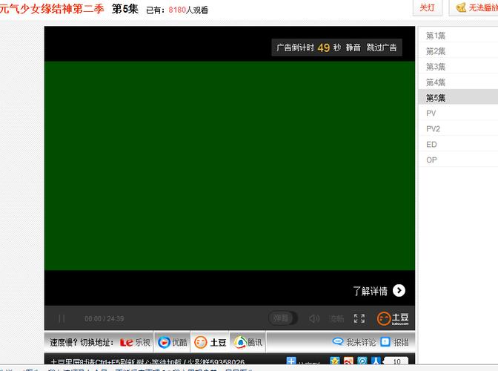Share via the red Weibo icon

click(348, 361)
